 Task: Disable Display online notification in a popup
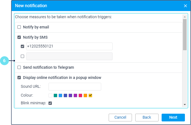point(19,78)
